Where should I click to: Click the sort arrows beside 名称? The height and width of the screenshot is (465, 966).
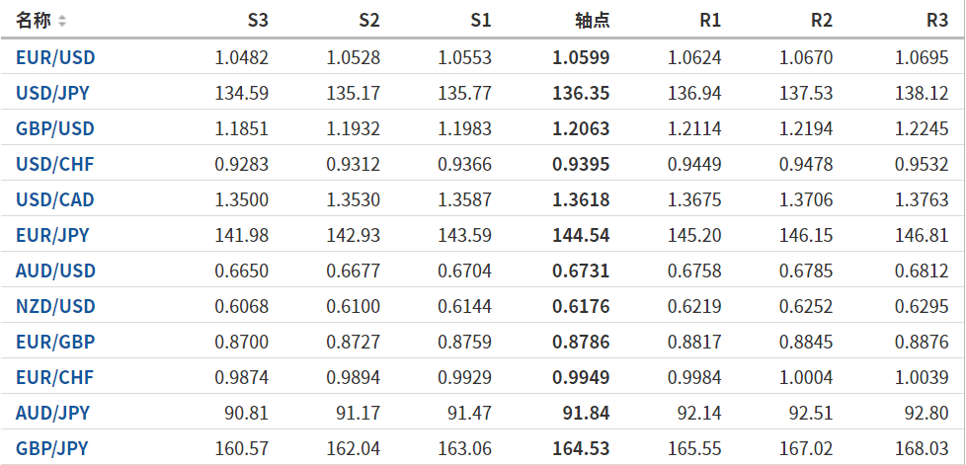click(x=62, y=21)
